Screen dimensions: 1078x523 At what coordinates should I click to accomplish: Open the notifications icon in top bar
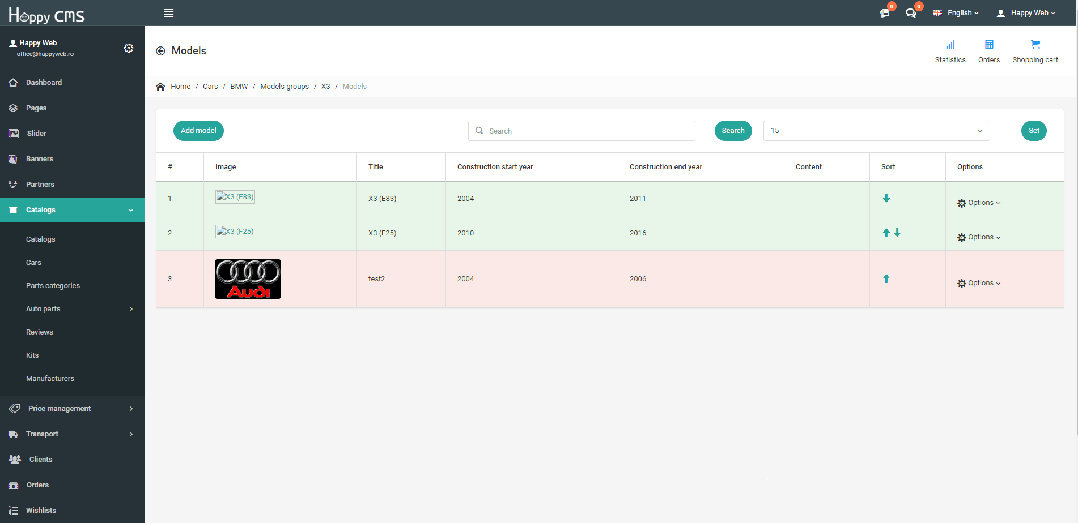pyautogui.click(x=884, y=13)
